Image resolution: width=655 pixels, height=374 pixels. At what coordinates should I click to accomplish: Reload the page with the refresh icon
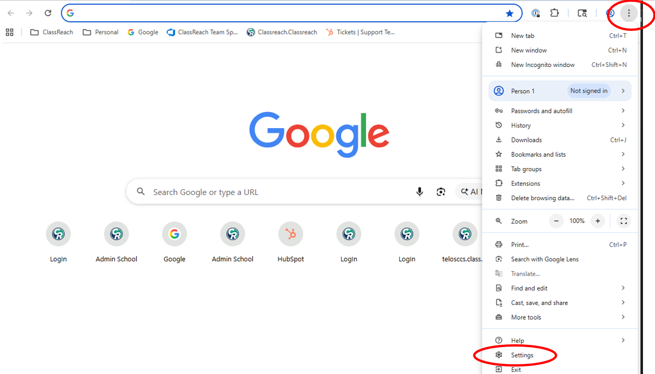(47, 12)
